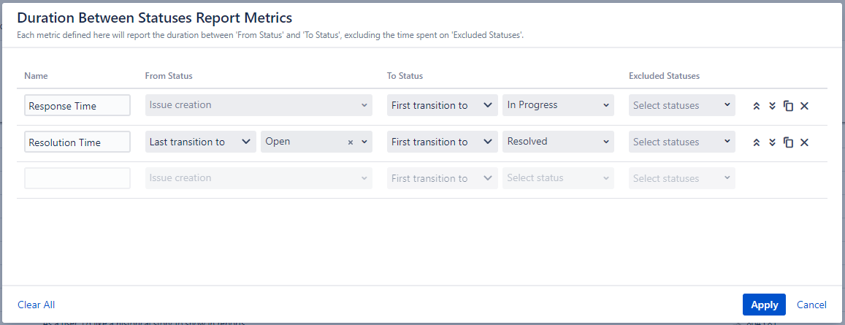
Task: Duplicate the Resolution Time metric
Action: click(788, 142)
